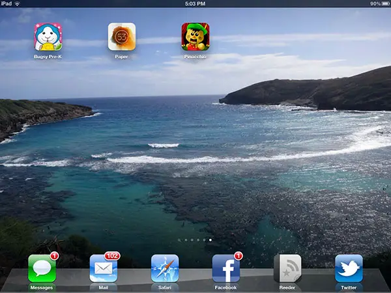This screenshot has height=293, width=391.
Task: Tap the red badge on Messages
Action: pos(54,256)
